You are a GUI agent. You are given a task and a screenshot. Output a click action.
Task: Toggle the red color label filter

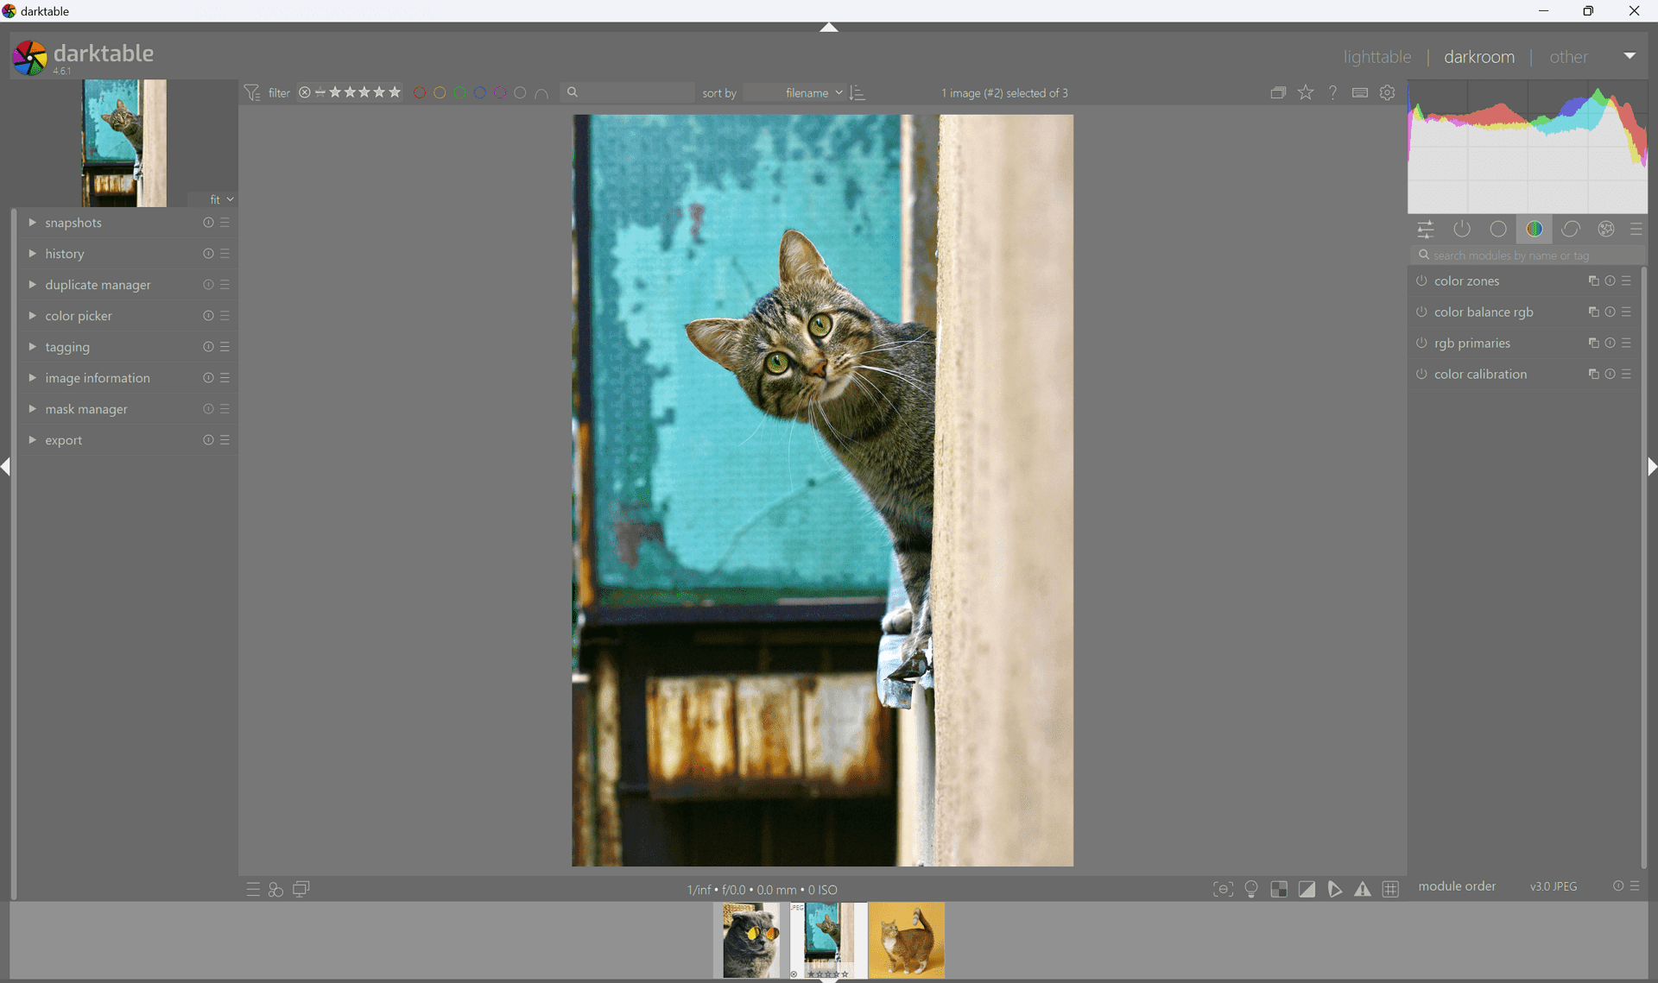coord(420,92)
